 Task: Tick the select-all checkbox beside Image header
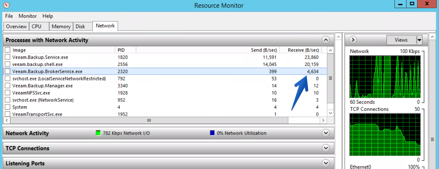[8, 50]
